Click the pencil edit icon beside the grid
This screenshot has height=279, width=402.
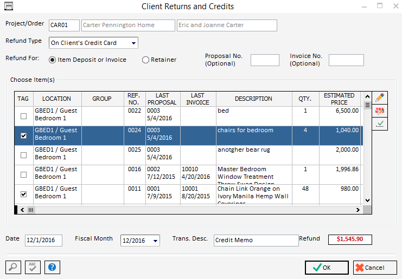coord(380,98)
